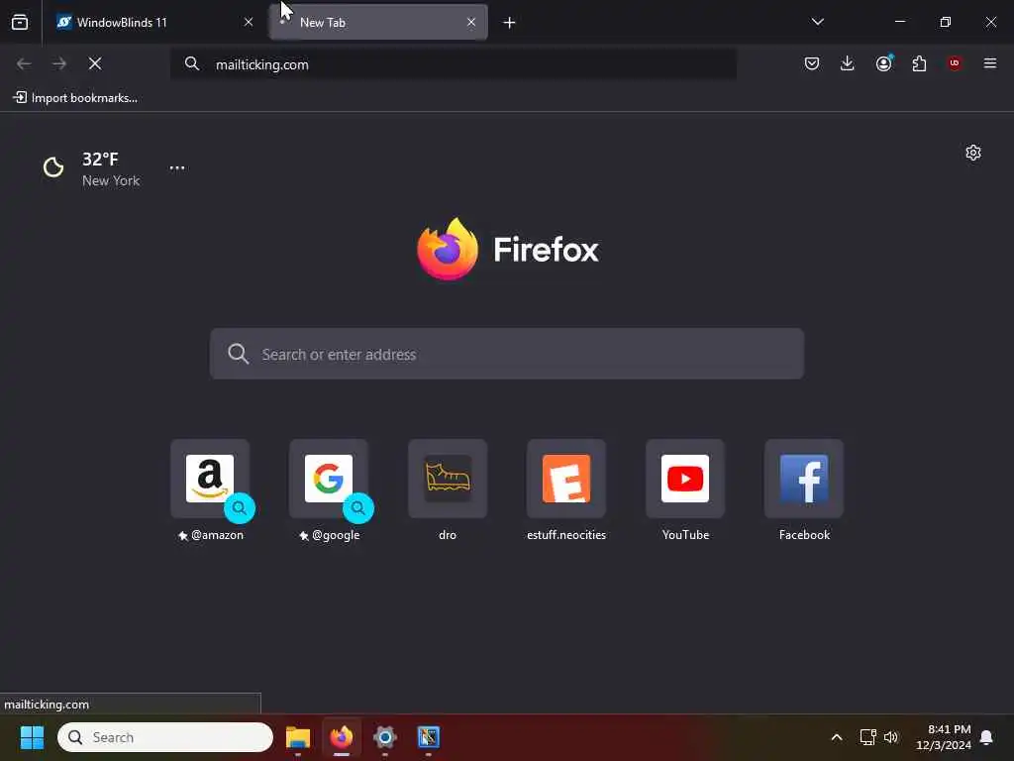Click the Search or enter address field
1014x761 pixels.
(x=507, y=354)
